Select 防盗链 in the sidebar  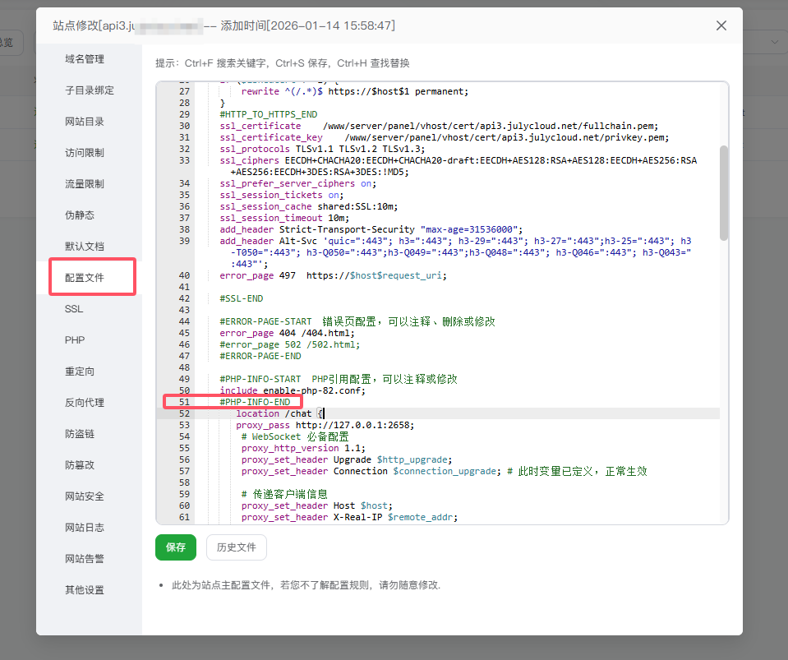click(80, 434)
